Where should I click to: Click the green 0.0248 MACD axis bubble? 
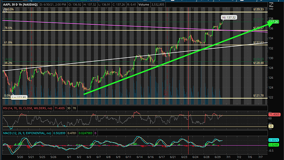pyautogui.click(x=273, y=145)
